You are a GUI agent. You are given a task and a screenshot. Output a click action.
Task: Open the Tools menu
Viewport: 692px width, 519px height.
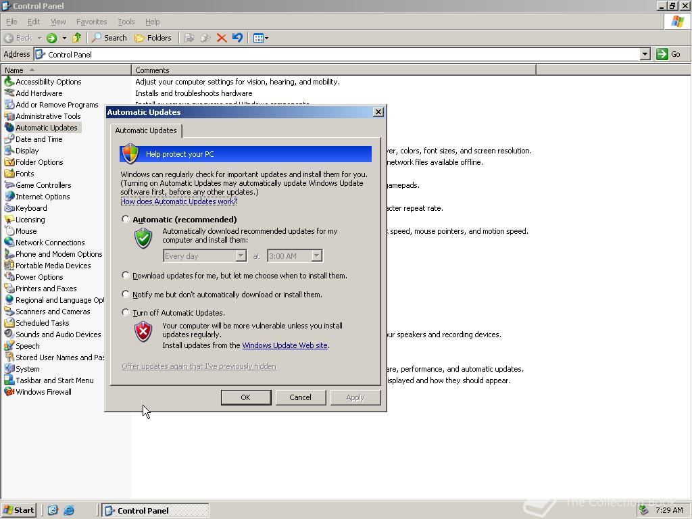[x=126, y=22]
